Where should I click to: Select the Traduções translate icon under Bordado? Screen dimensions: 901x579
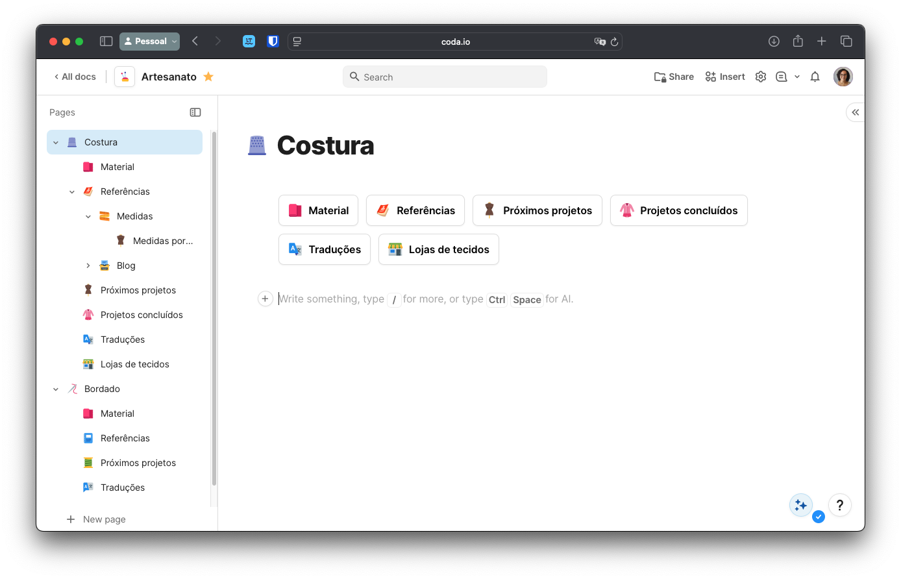click(88, 487)
